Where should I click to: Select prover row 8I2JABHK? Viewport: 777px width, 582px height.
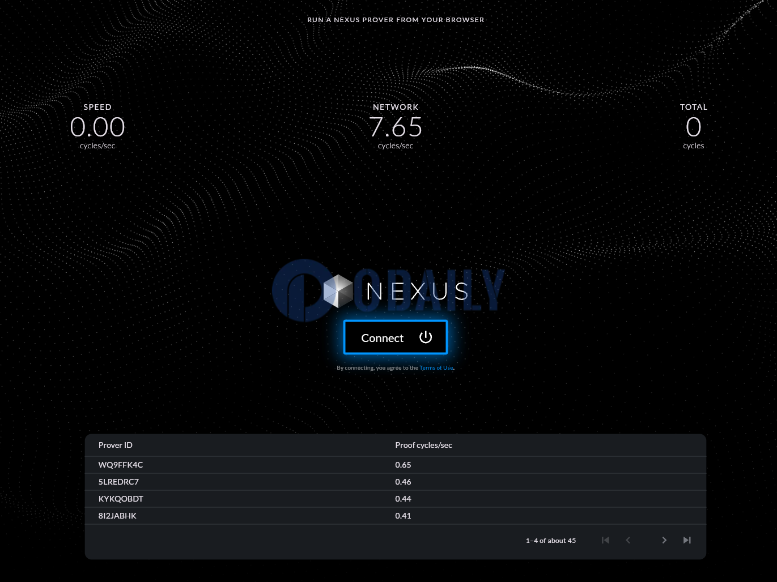click(117, 516)
